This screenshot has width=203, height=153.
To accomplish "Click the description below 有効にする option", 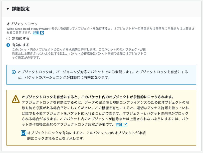I will [79, 53].
